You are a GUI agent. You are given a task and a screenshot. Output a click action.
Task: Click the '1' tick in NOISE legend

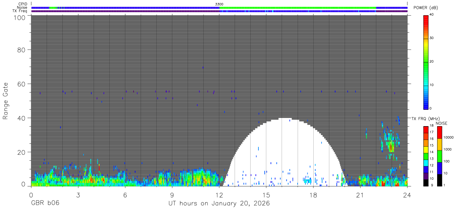pyautogui.click(x=444, y=185)
